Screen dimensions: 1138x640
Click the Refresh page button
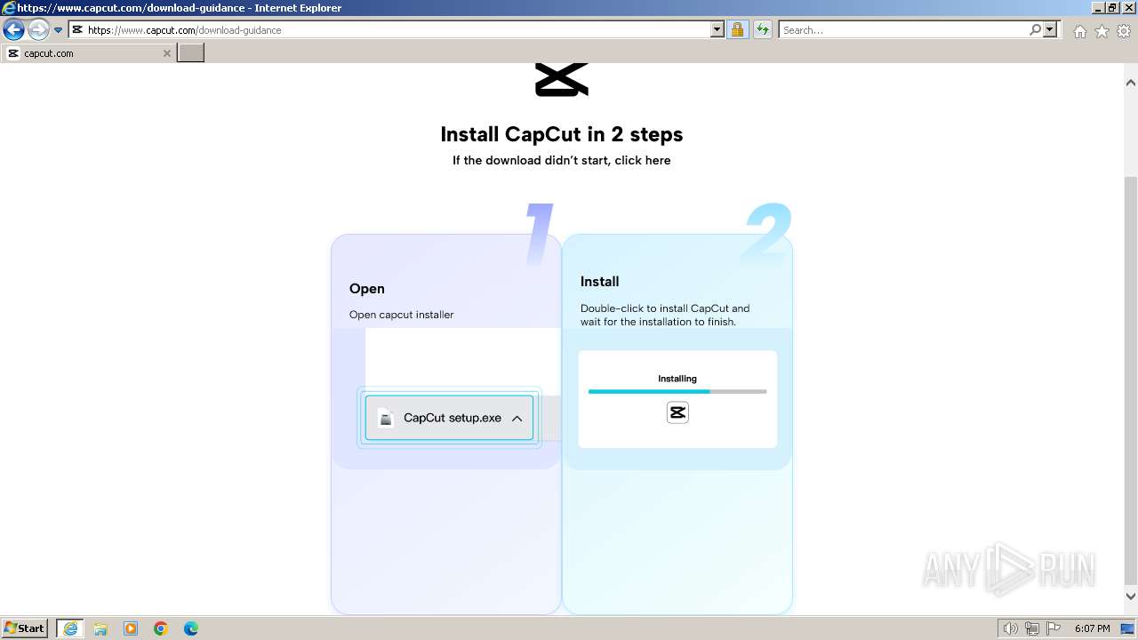pyautogui.click(x=762, y=30)
